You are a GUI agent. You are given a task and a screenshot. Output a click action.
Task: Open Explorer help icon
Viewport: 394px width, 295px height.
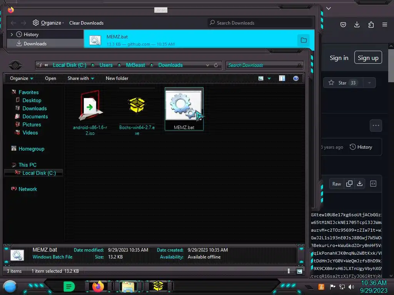pyautogui.click(x=296, y=78)
